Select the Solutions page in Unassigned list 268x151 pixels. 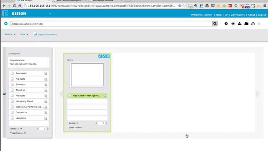29,84
